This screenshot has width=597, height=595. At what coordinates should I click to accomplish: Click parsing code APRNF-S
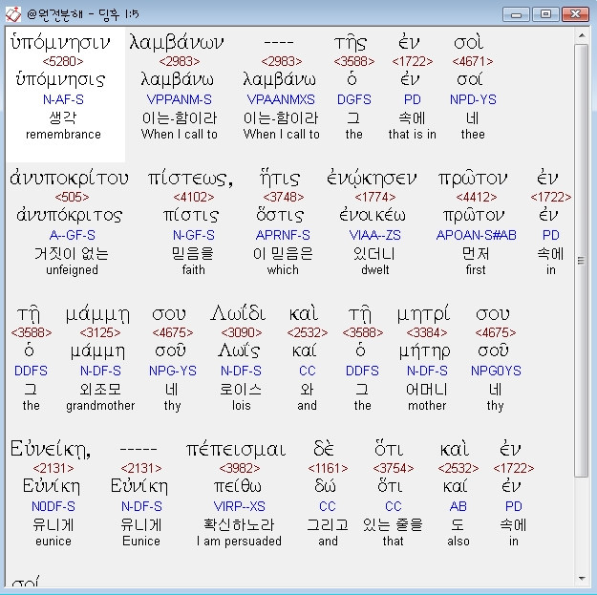click(283, 235)
